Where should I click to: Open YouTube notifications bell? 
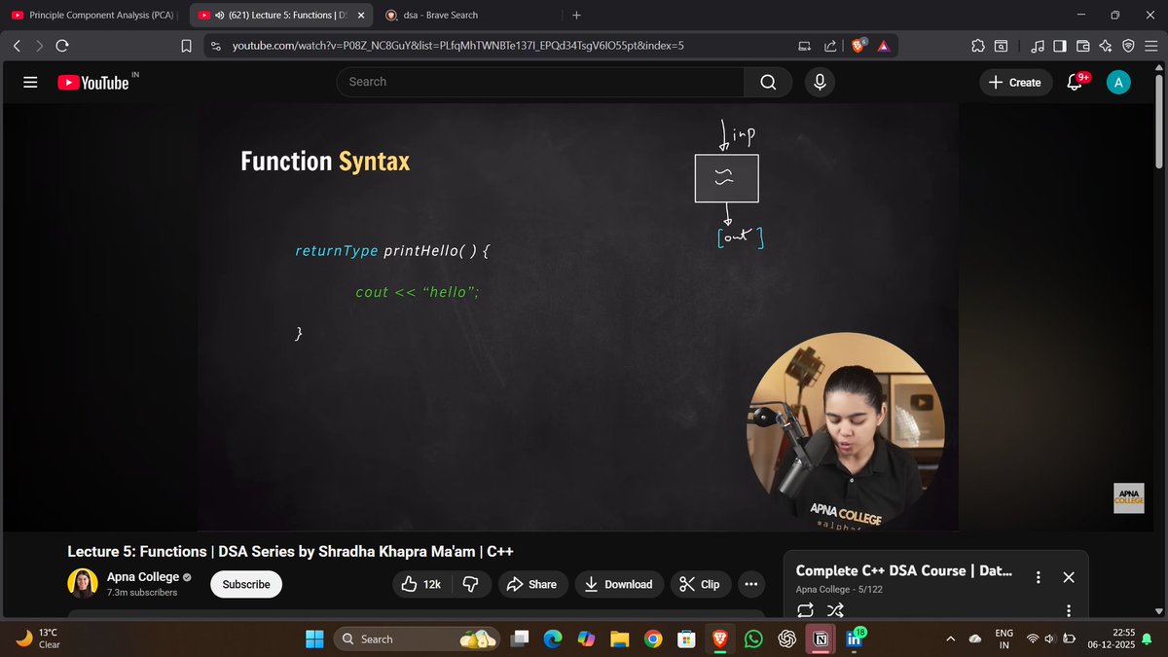click(1076, 82)
